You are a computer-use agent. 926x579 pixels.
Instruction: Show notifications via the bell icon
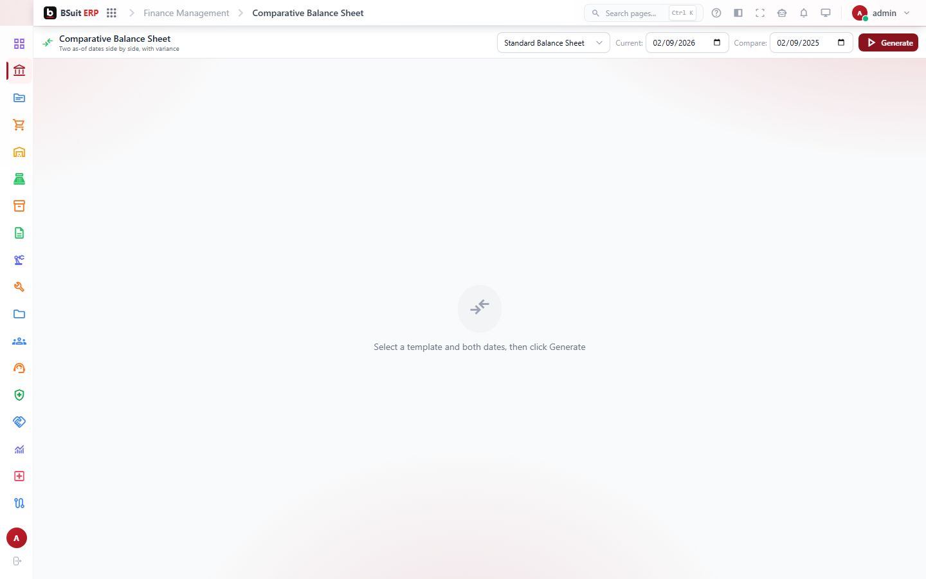[x=804, y=13]
